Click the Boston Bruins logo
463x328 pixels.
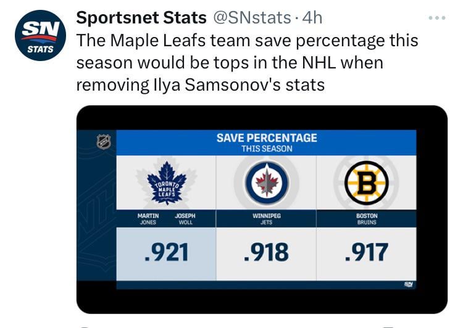pyautogui.click(x=366, y=182)
